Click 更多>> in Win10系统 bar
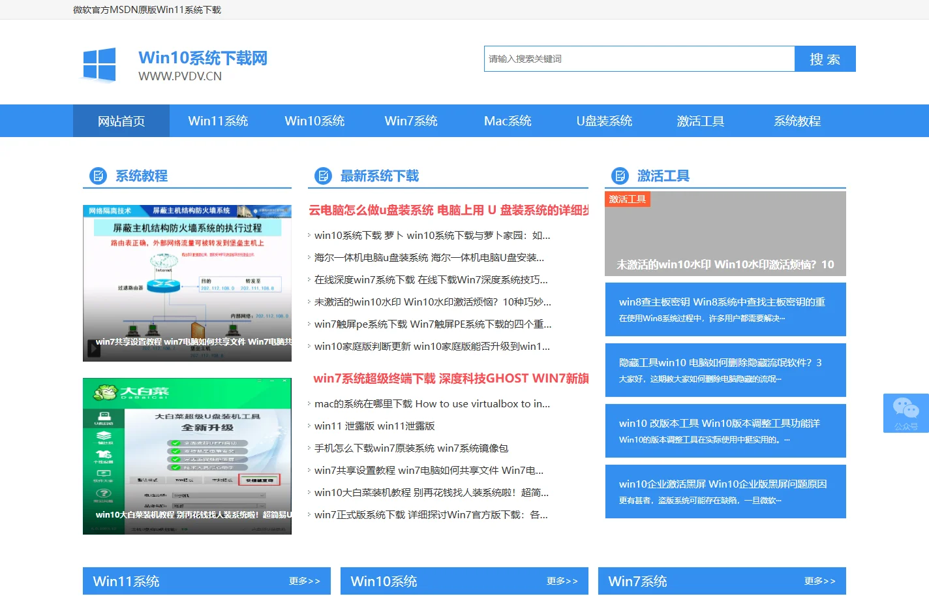The image size is (929, 609). [562, 581]
